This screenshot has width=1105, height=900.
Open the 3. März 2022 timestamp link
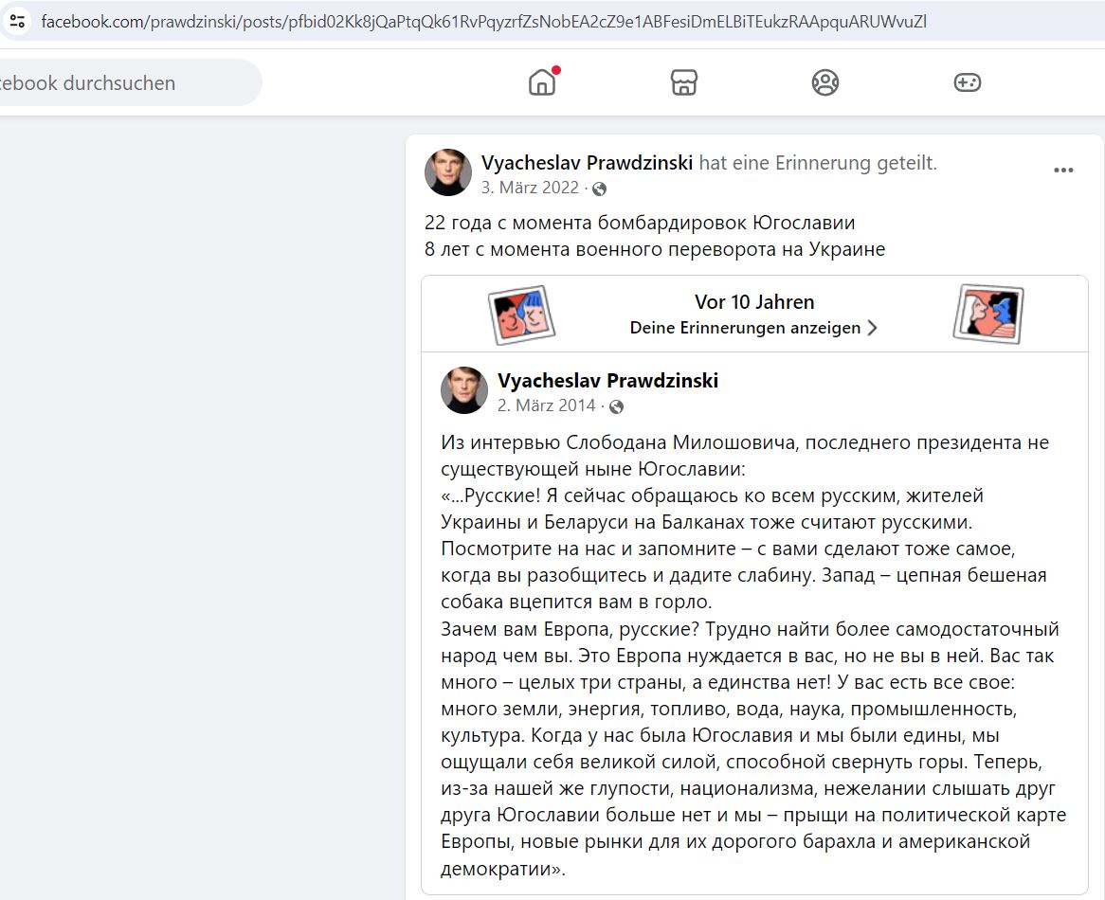coord(530,188)
